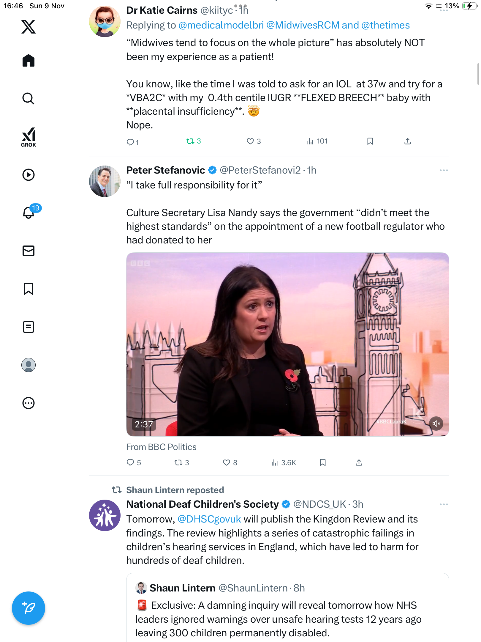Open the Video tab in sidebar

(29, 175)
